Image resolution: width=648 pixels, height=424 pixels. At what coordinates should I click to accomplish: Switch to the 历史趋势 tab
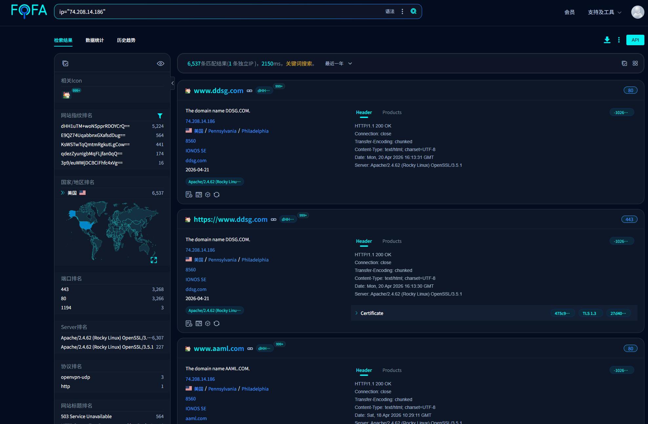click(x=126, y=40)
